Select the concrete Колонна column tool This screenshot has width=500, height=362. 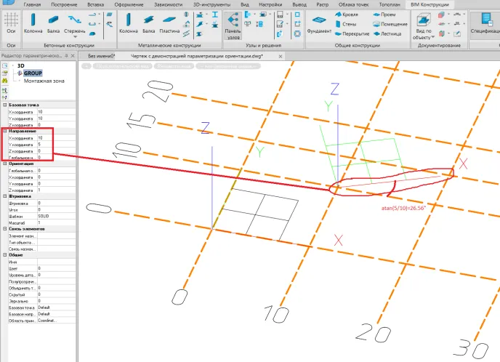coord(34,23)
